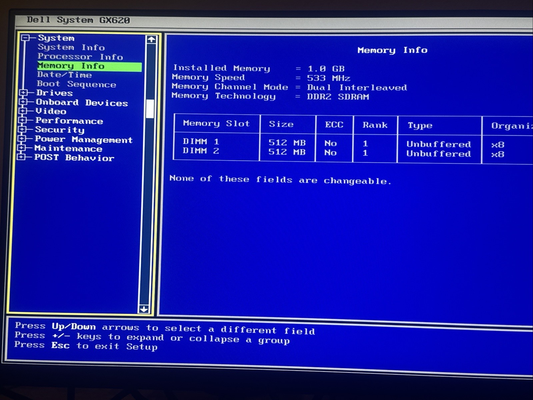The height and width of the screenshot is (400, 533).
Task: Select the Maintenance label
Action: coord(68,148)
